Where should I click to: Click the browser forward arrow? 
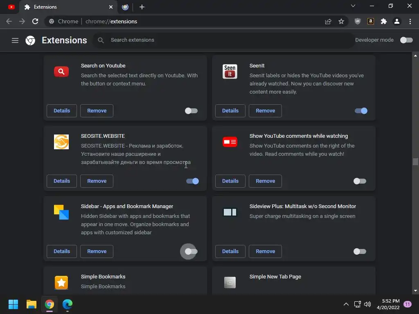pos(22,21)
